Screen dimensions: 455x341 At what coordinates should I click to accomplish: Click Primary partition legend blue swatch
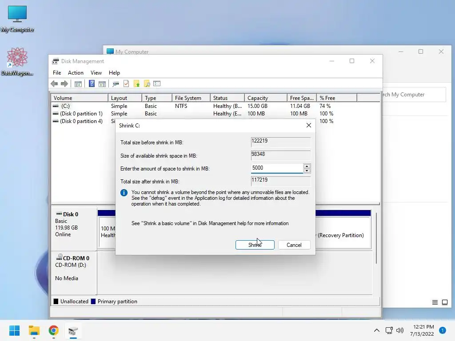pos(93,301)
